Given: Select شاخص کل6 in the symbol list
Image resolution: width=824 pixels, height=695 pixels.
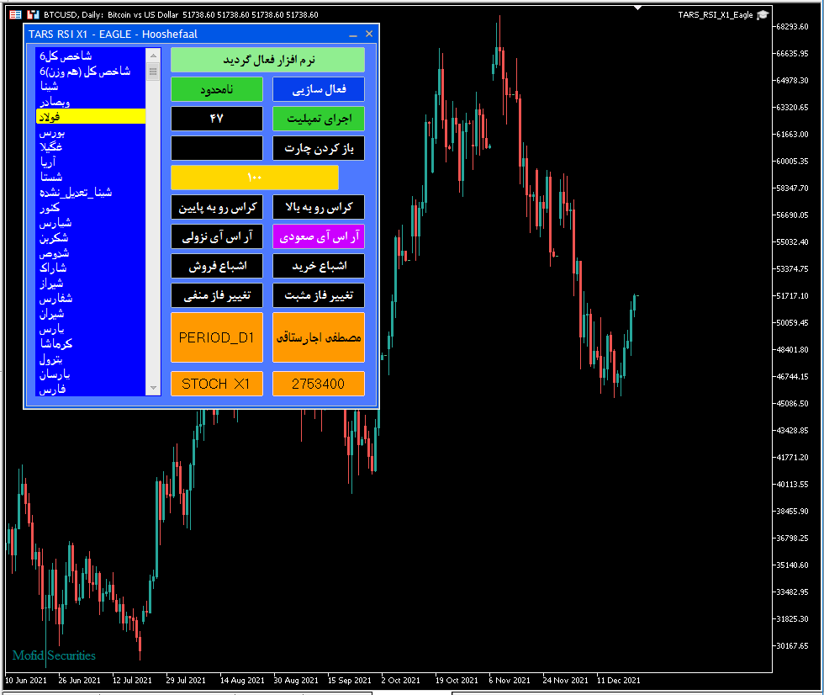Looking at the screenshot, I should tap(91, 56).
